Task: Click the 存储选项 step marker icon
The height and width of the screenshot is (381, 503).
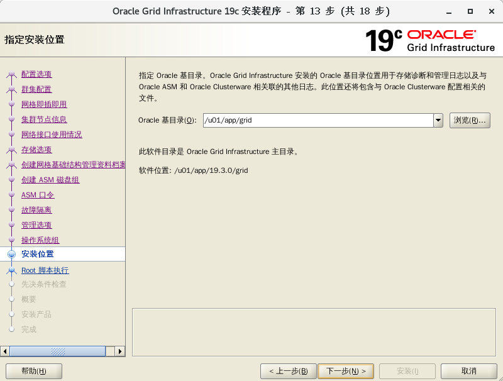Action: 11,150
